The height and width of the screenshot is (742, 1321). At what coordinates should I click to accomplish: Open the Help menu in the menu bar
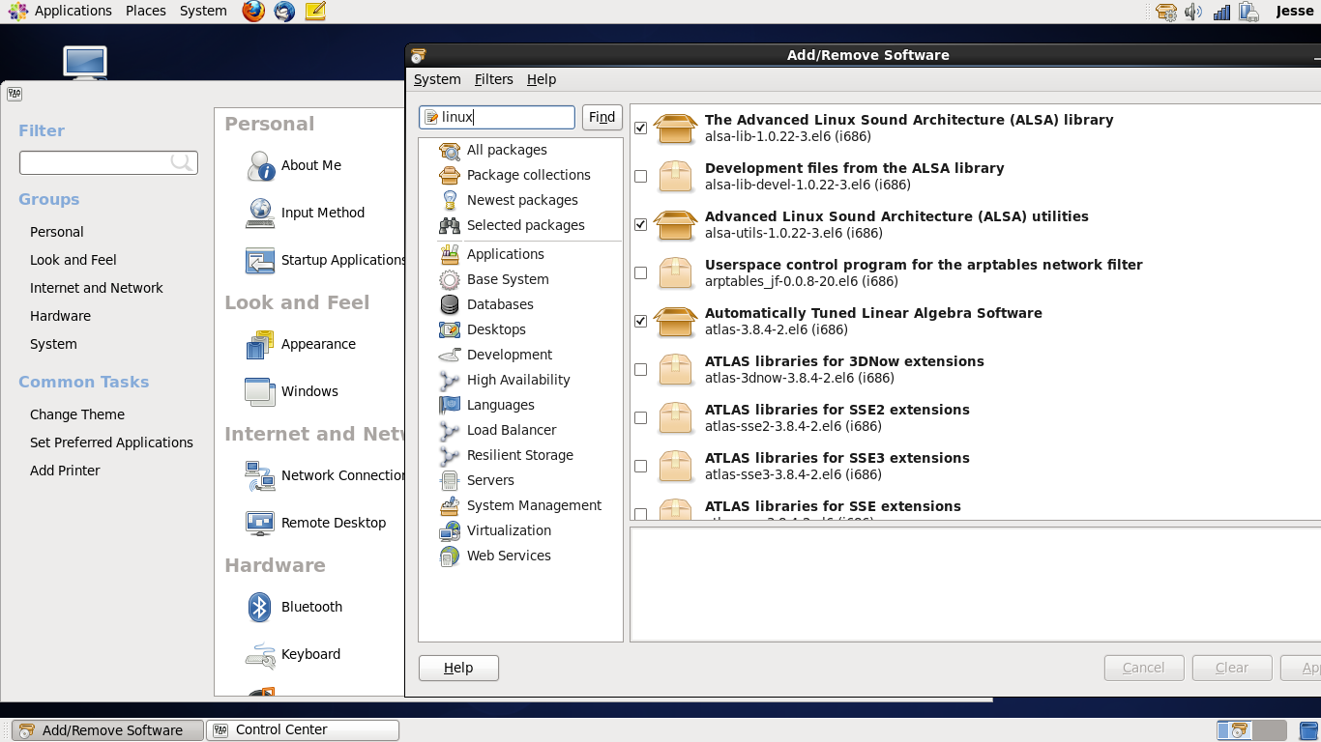pos(542,79)
